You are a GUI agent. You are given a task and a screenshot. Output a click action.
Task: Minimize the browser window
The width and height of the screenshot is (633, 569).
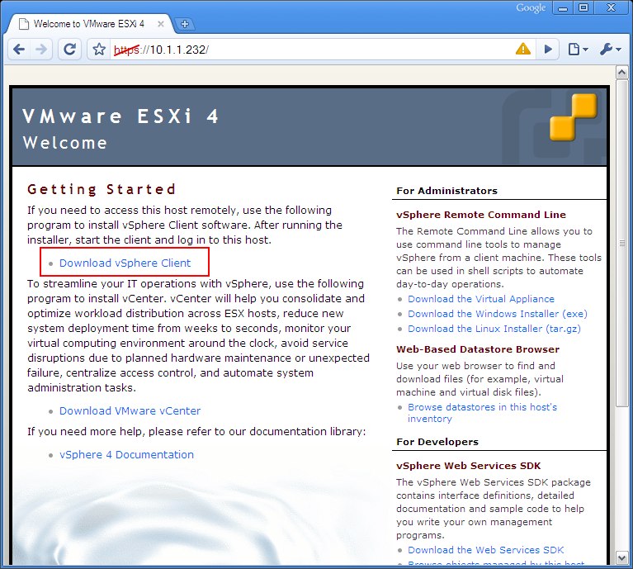click(563, 7)
